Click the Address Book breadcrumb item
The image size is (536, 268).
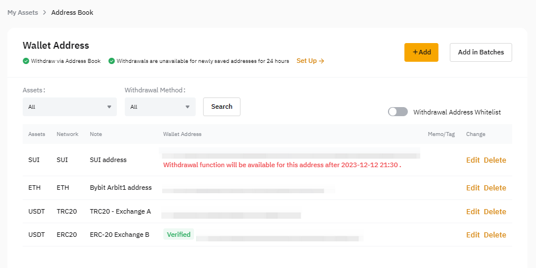[x=72, y=12]
